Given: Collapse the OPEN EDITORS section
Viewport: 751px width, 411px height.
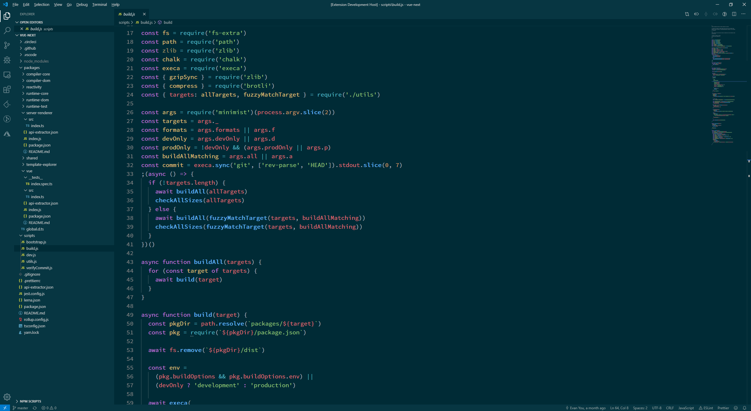Looking at the screenshot, I should tap(31, 22).
